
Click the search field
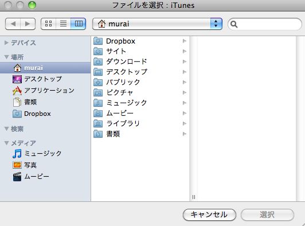tap(265, 24)
